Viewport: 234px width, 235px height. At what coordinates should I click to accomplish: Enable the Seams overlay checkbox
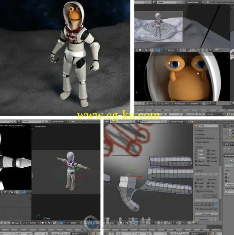(x=196, y=161)
